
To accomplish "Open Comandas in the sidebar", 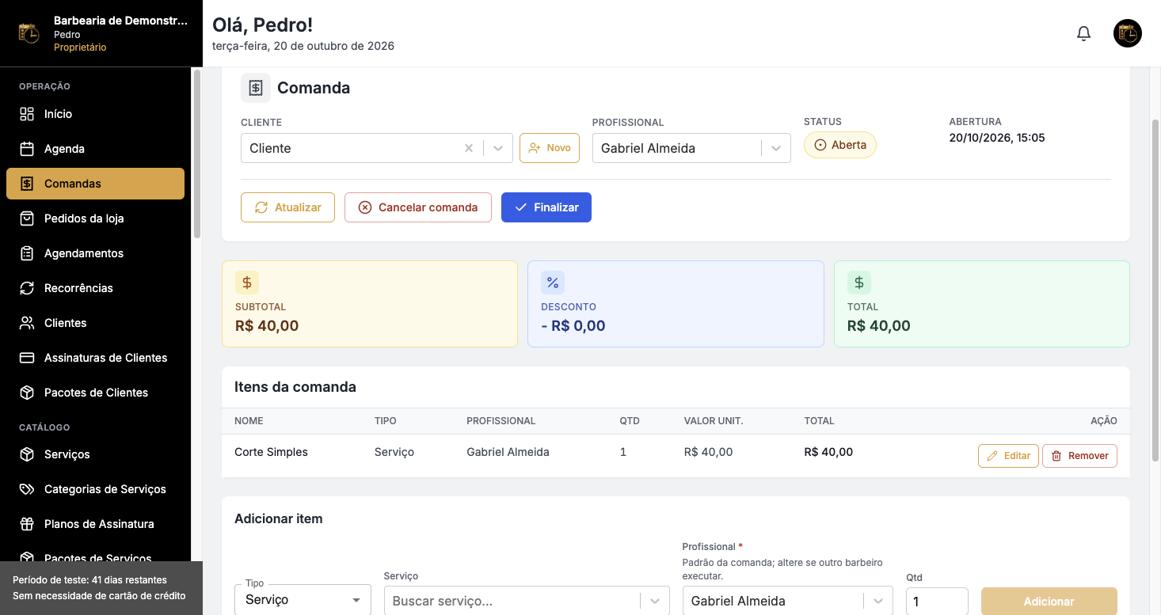I will 95,184.
